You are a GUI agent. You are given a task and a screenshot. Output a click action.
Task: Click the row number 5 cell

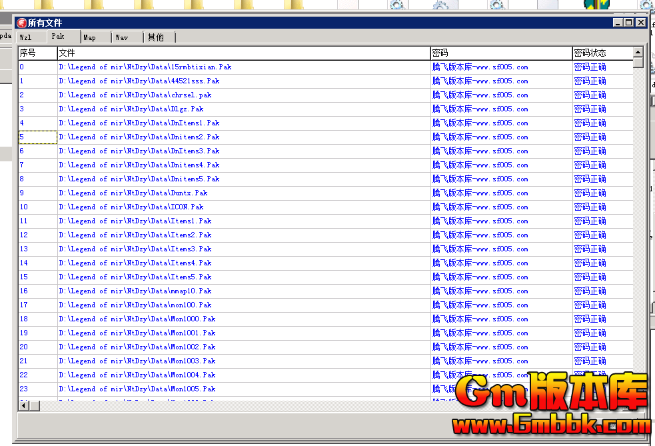click(37, 137)
